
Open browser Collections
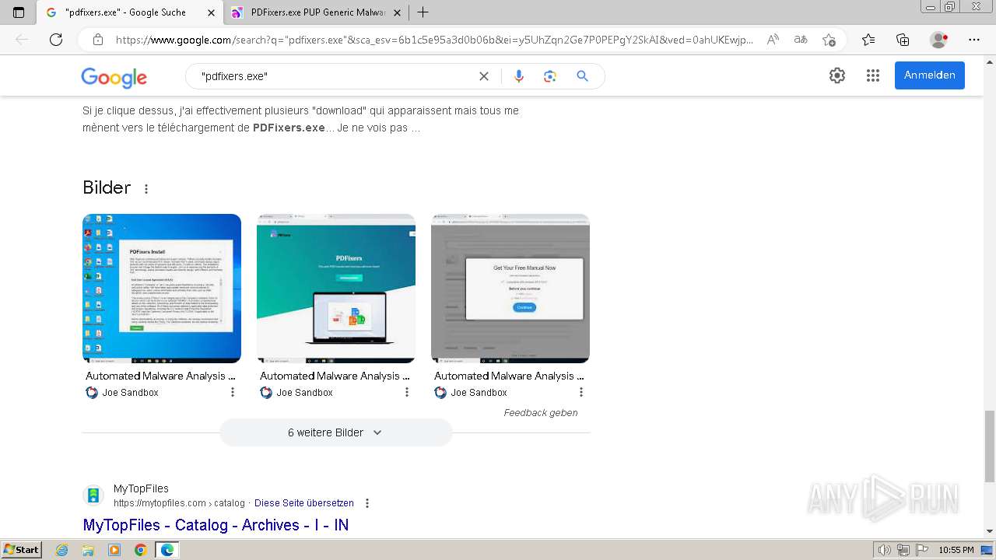click(903, 40)
